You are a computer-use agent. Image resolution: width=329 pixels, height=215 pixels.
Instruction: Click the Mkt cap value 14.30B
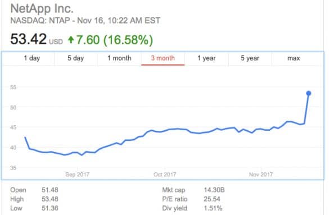pos(214,190)
